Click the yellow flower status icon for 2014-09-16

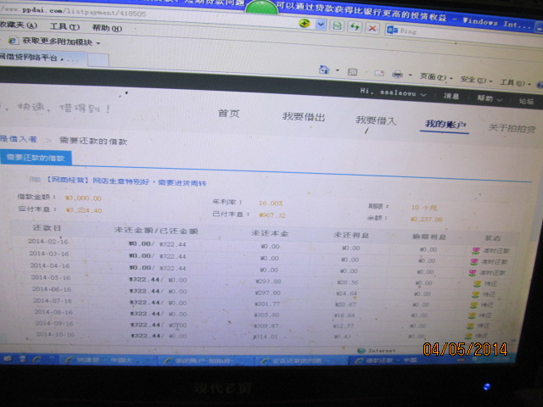pos(470,326)
